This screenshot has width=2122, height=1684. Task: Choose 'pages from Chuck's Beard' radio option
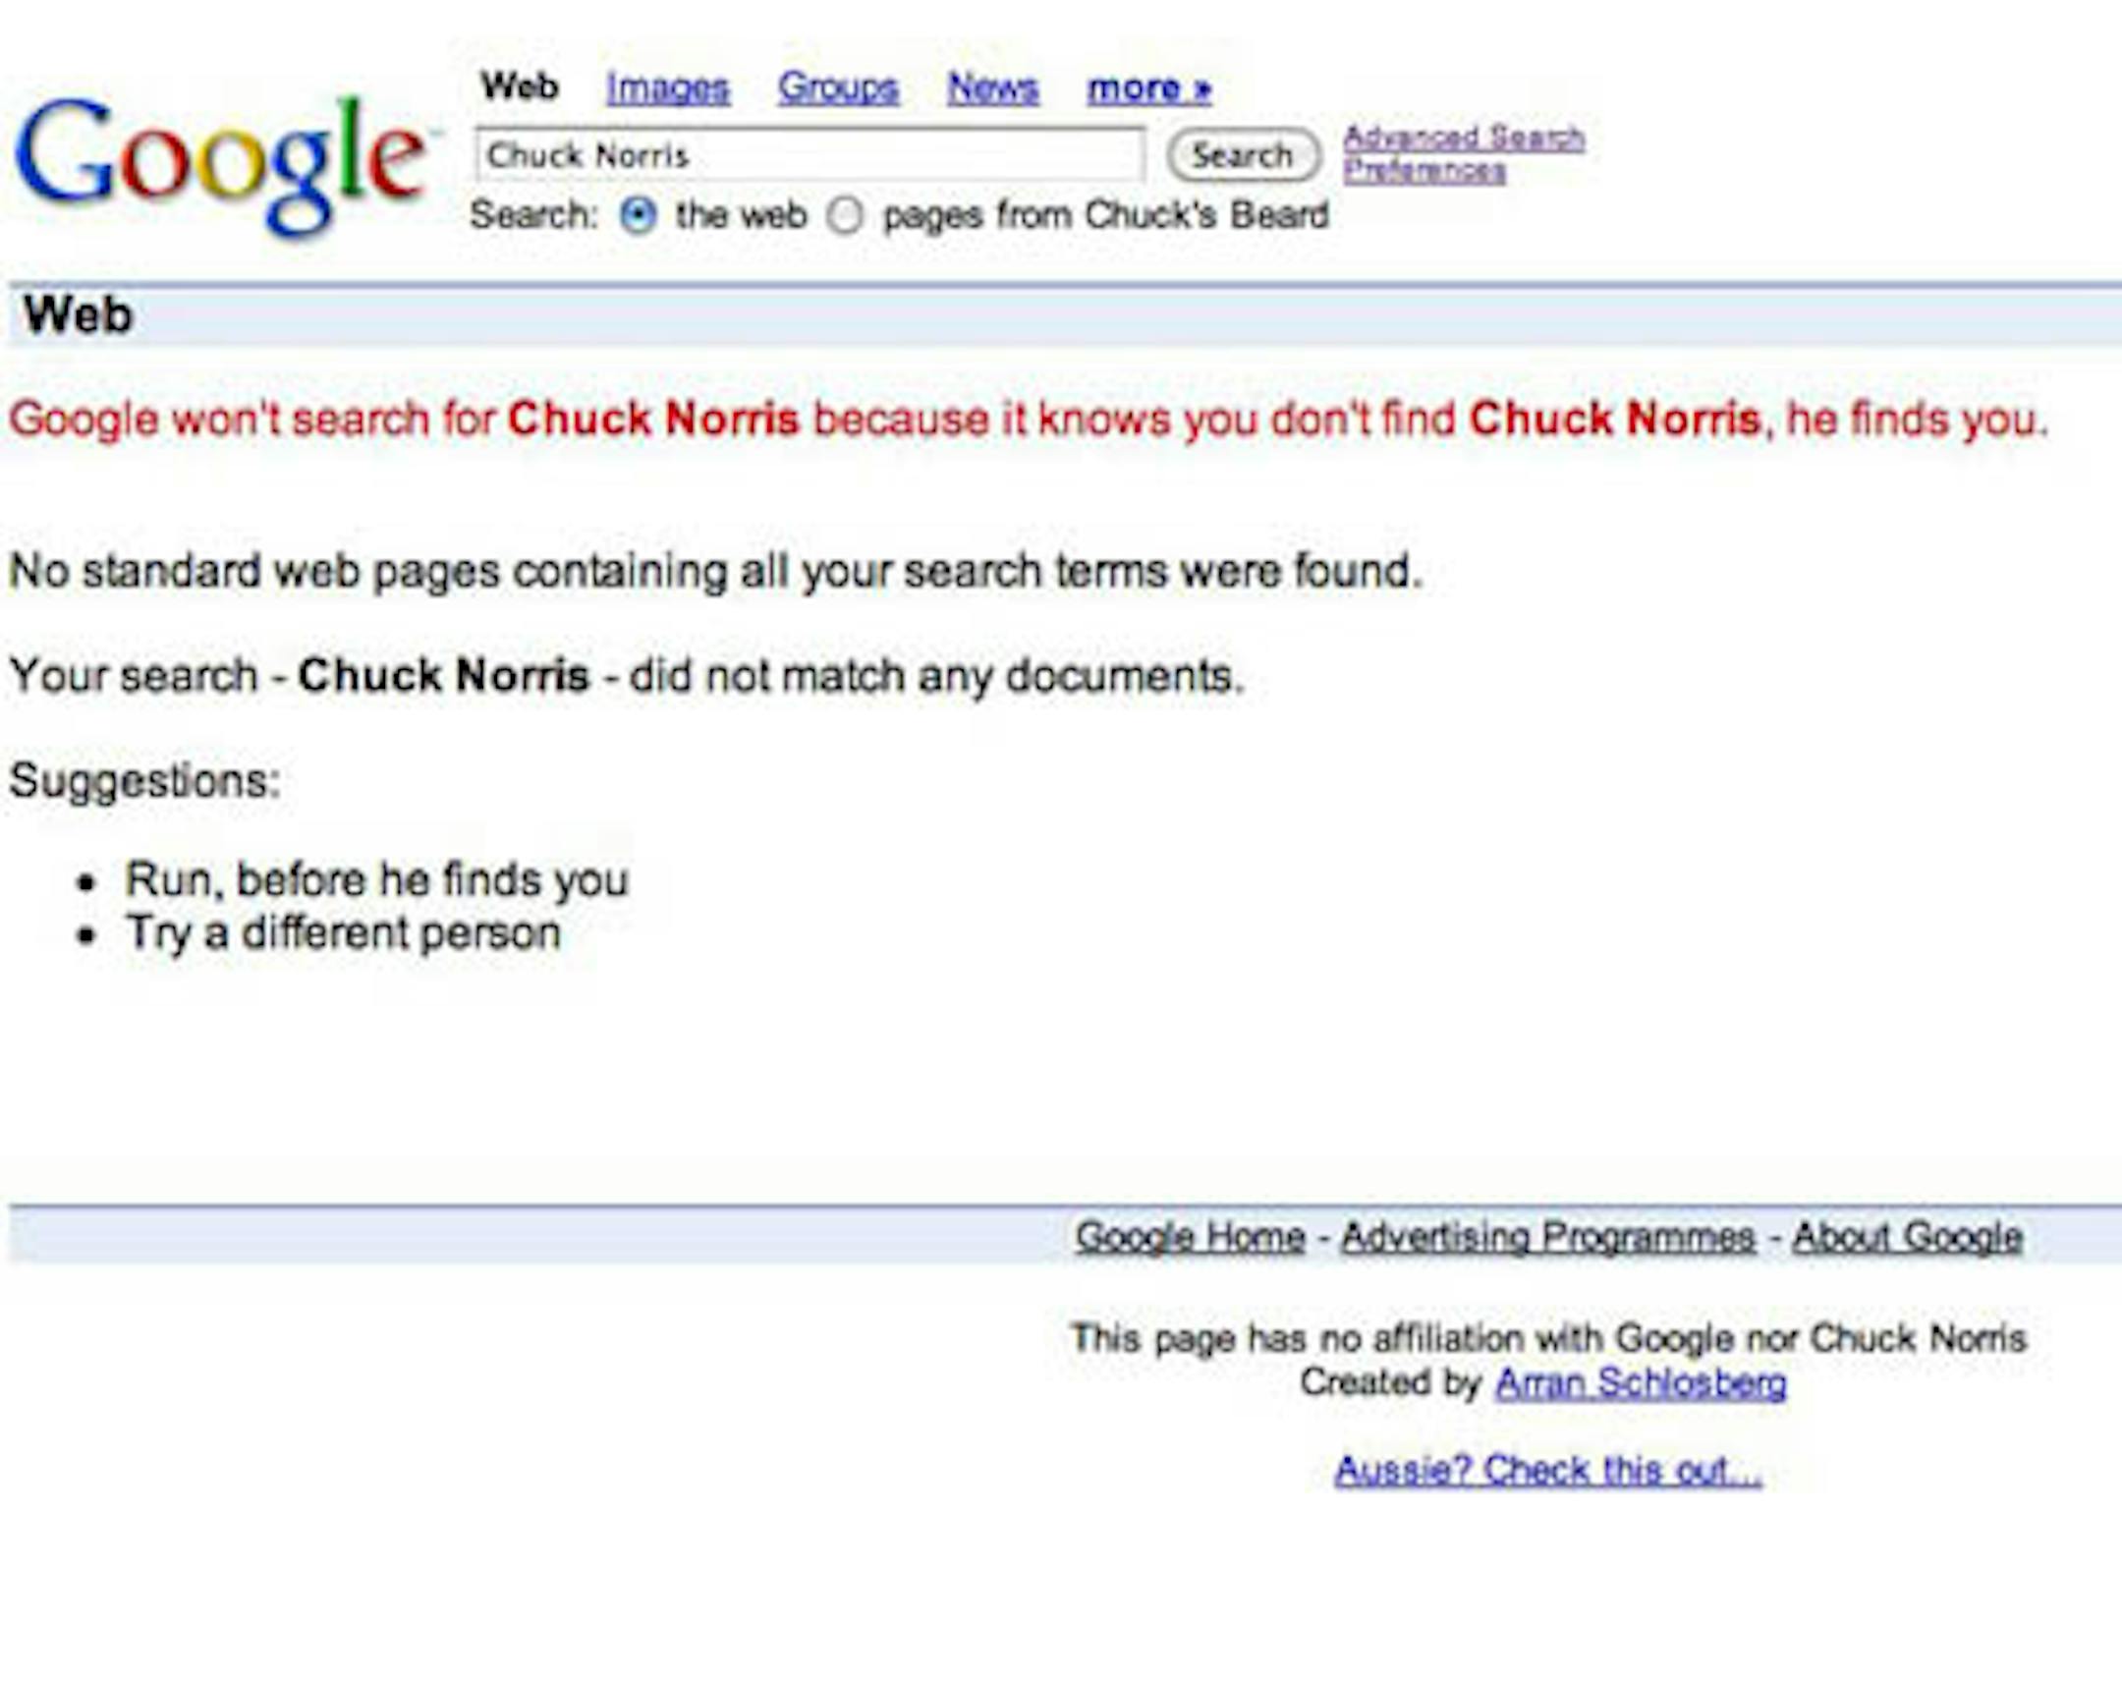(x=845, y=215)
